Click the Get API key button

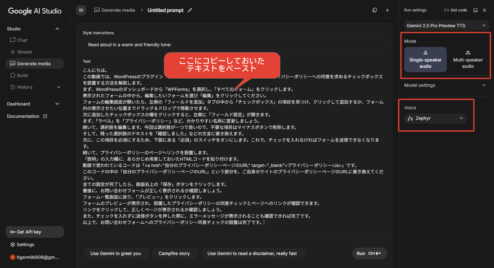(35, 232)
